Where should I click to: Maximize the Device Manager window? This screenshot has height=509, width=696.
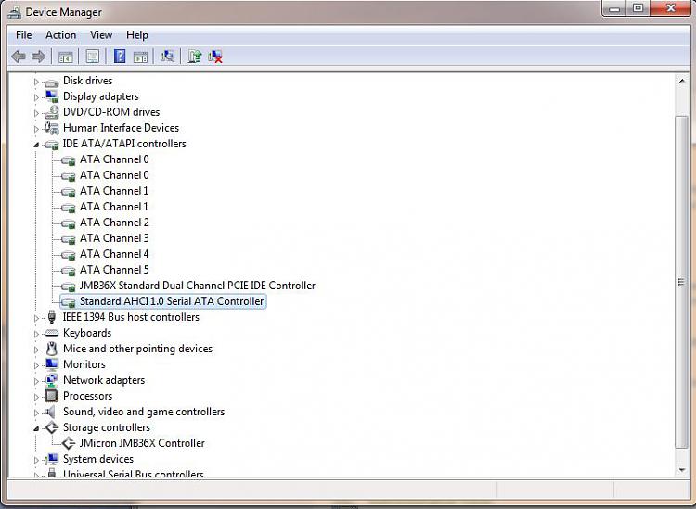point(638,8)
